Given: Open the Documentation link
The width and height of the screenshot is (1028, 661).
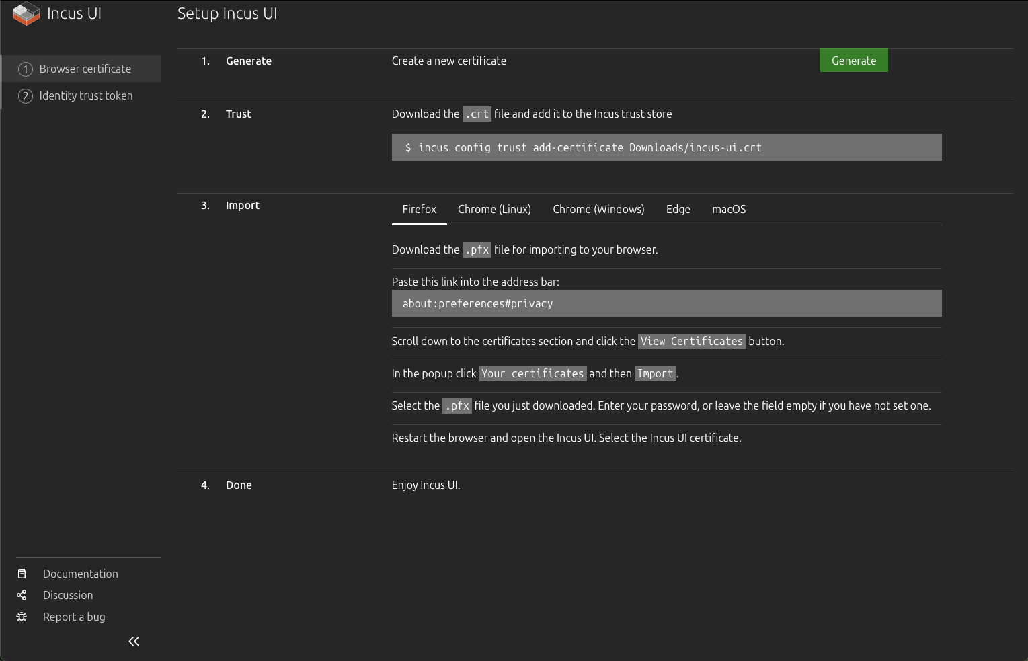Looking at the screenshot, I should point(81,574).
